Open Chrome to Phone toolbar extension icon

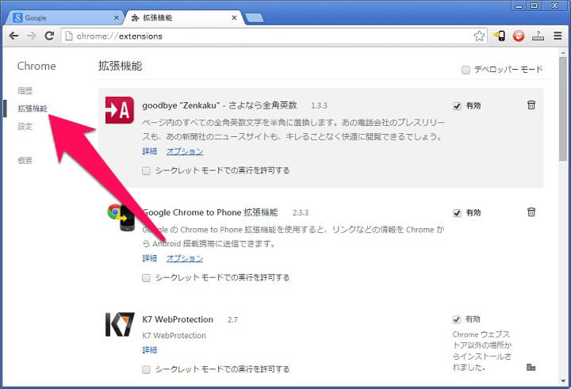tap(500, 36)
